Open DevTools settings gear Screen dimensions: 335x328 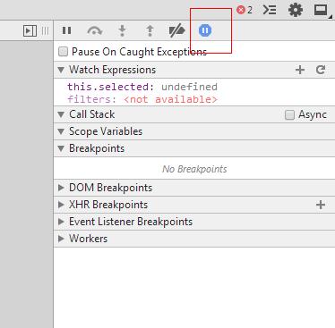[x=296, y=10]
